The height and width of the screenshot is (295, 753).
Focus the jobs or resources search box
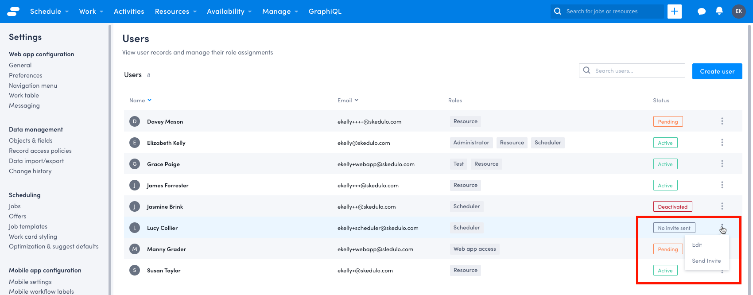click(x=611, y=12)
